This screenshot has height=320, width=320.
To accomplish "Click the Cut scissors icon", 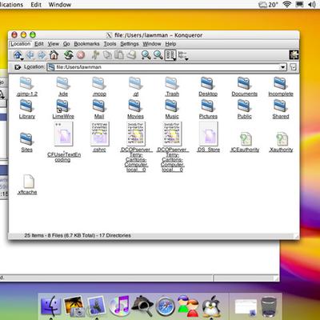I will coord(95,55).
